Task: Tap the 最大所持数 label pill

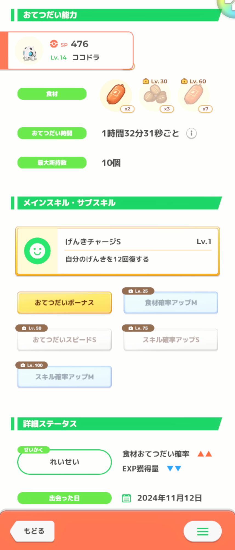Action: (52, 163)
